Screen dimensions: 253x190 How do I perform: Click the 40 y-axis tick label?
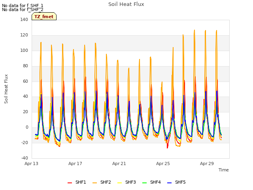pos(25,97)
